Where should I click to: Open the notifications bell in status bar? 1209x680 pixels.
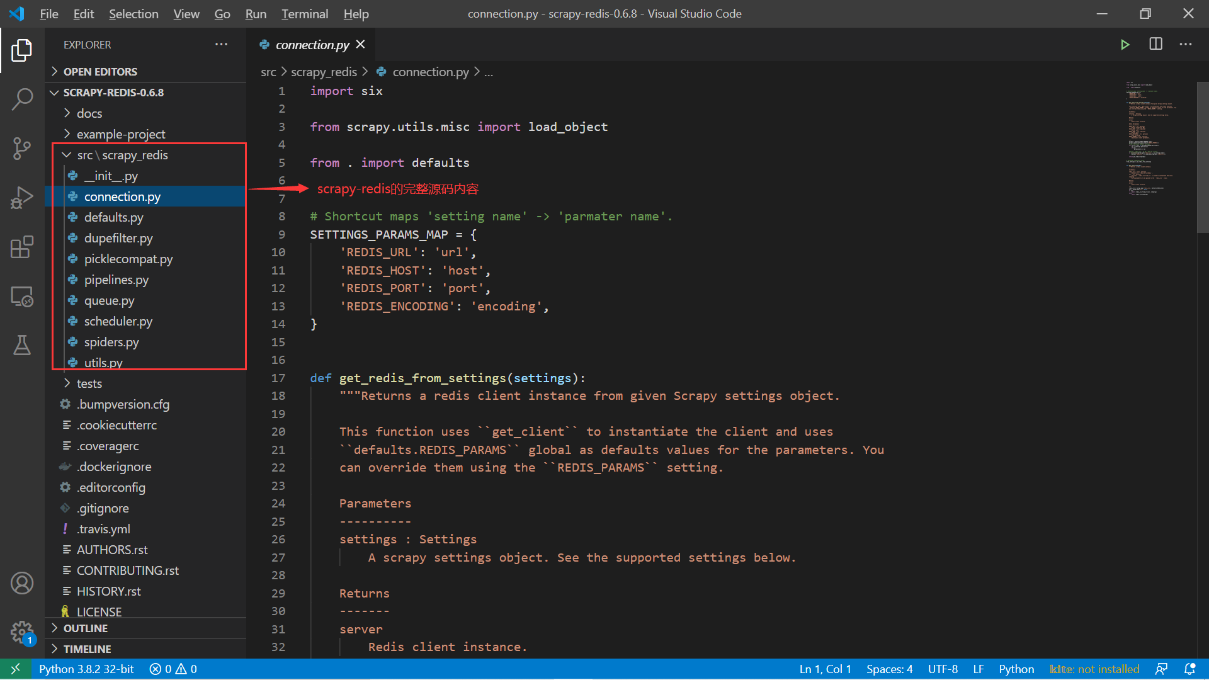tap(1189, 669)
